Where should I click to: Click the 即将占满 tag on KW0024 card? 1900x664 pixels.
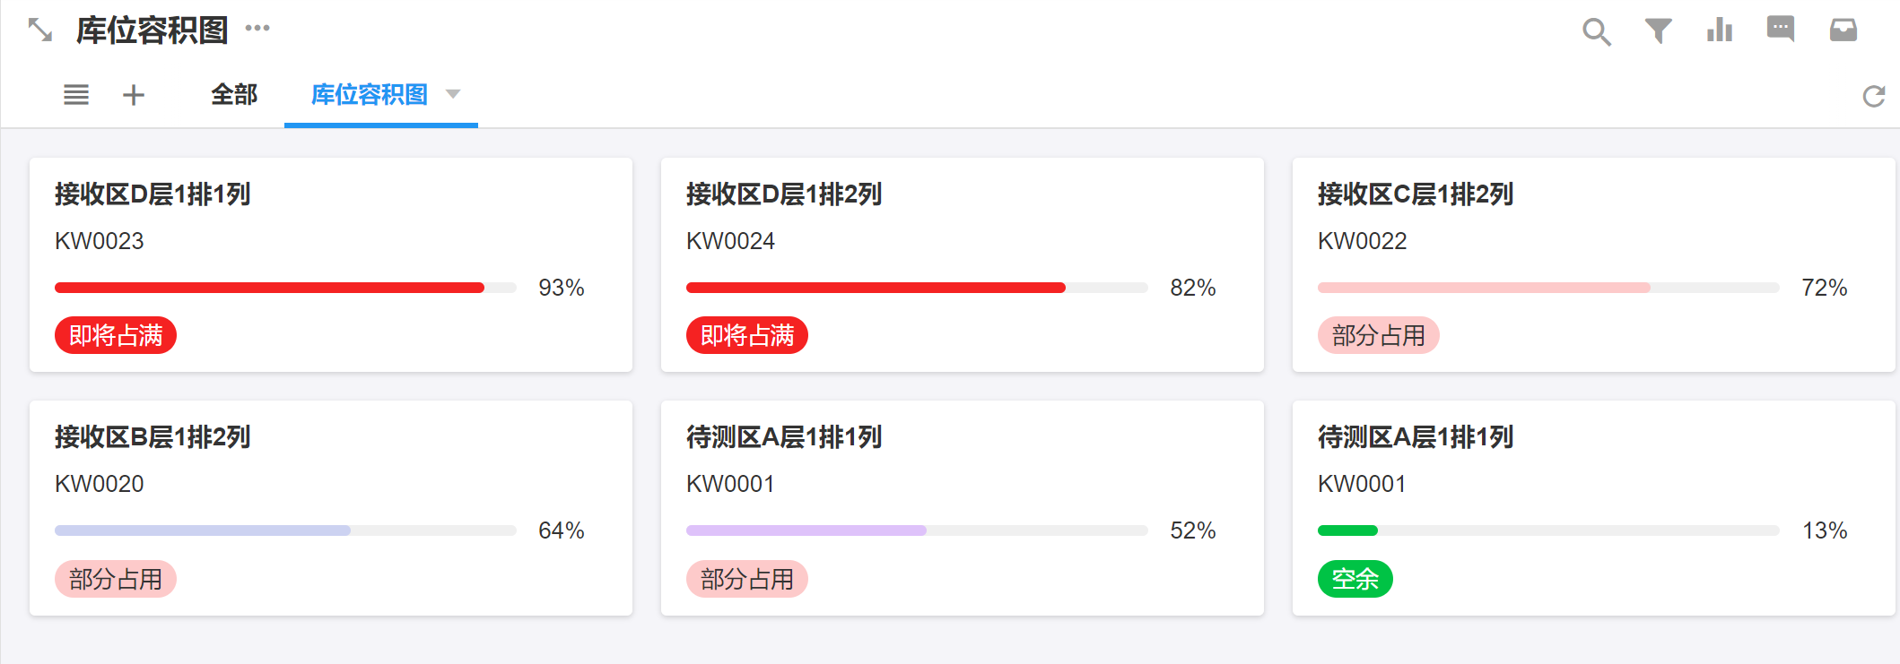[746, 335]
